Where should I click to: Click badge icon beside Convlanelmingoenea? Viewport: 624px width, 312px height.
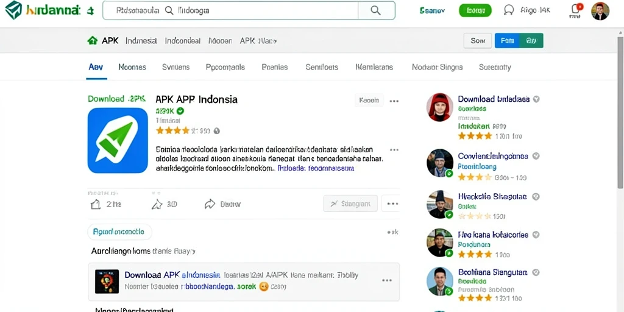point(536,156)
